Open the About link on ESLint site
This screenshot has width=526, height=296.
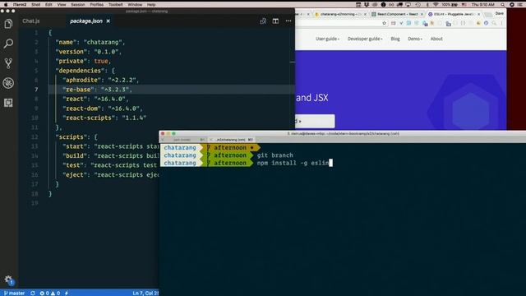click(x=436, y=39)
